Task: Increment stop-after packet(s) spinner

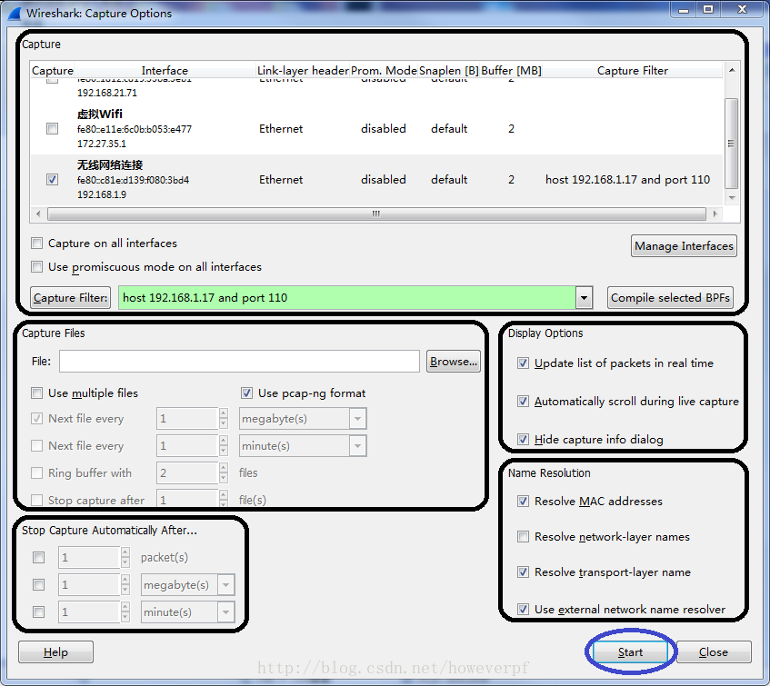Action: [x=125, y=552]
